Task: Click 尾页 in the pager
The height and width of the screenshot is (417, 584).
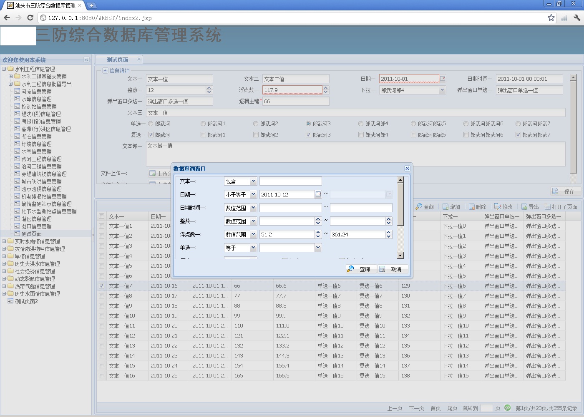Action: coord(452,408)
